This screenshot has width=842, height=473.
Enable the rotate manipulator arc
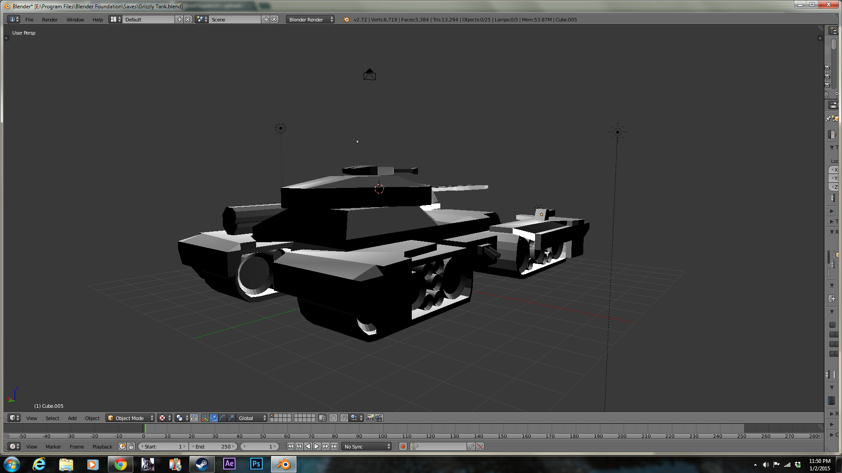coord(222,418)
